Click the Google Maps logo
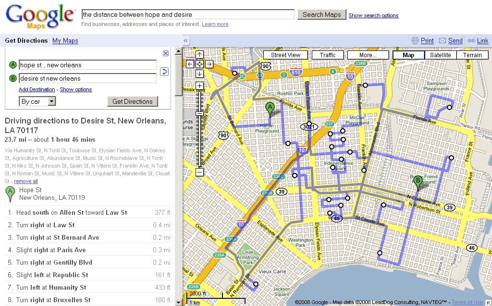The image size is (492, 306). click(40, 17)
